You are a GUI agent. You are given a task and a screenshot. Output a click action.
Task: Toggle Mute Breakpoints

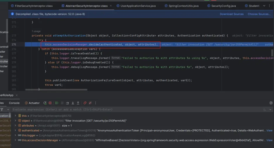point(90,103)
